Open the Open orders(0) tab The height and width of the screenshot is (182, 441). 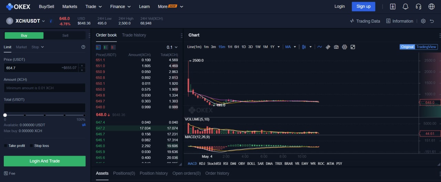[186, 173]
